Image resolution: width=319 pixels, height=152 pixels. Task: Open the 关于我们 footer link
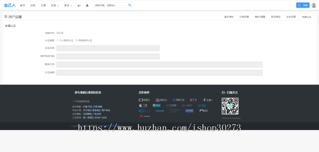pos(87,110)
